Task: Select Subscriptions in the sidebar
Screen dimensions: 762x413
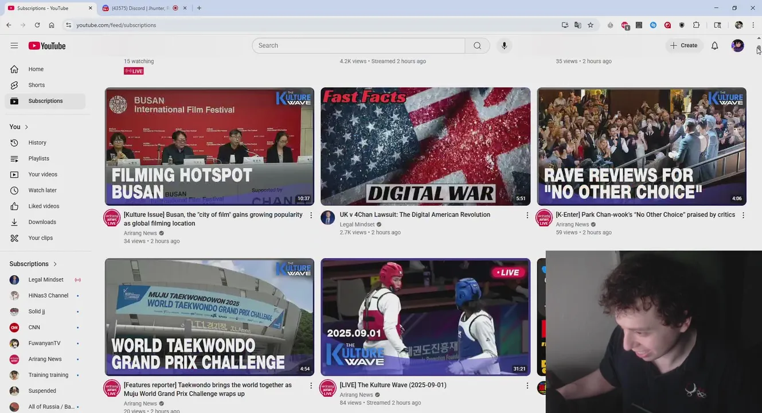Action: (45, 101)
